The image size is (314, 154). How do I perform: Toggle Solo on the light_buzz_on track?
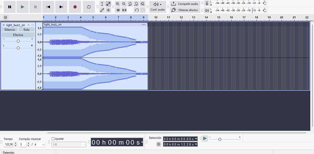26,30
